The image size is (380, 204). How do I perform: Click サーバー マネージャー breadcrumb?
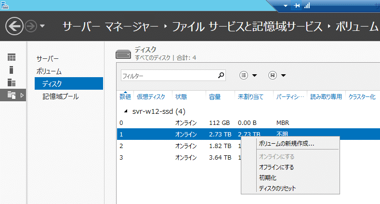tap(110, 27)
